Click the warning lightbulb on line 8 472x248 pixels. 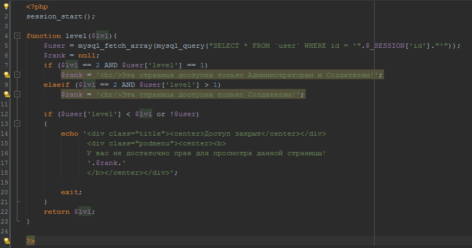7,75
